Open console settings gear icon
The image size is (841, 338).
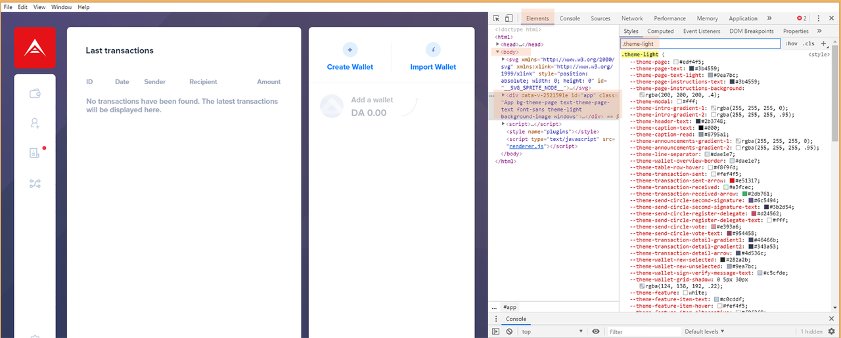click(832, 332)
